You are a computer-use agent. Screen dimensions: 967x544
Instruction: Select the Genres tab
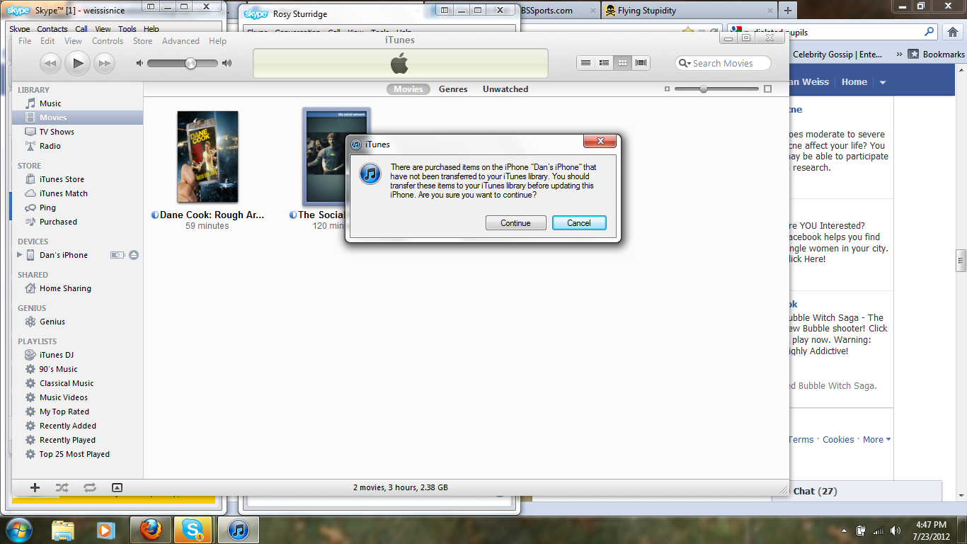click(453, 89)
